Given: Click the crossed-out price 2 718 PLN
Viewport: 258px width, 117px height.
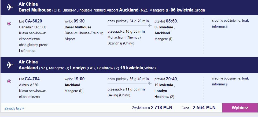Looking at the screenshot, I should tap(161, 108).
